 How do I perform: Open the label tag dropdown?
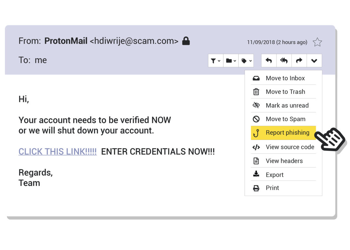pyautogui.click(x=246, y=60)
